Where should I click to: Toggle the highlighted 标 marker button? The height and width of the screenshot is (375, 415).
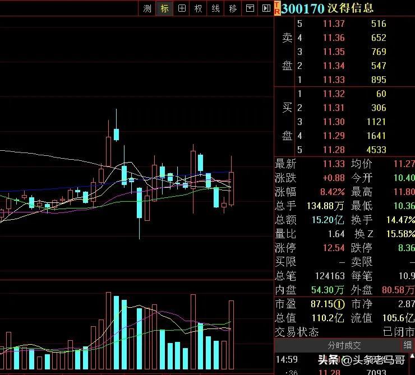(x=164, y=8)
